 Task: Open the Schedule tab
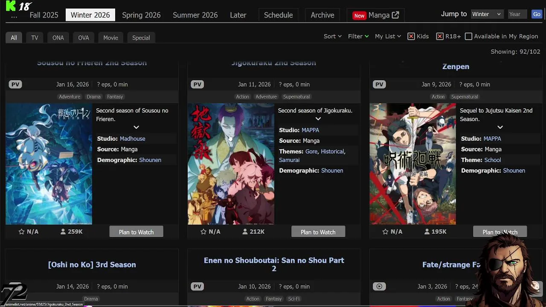pyautogui.click(x=278, y=15)
